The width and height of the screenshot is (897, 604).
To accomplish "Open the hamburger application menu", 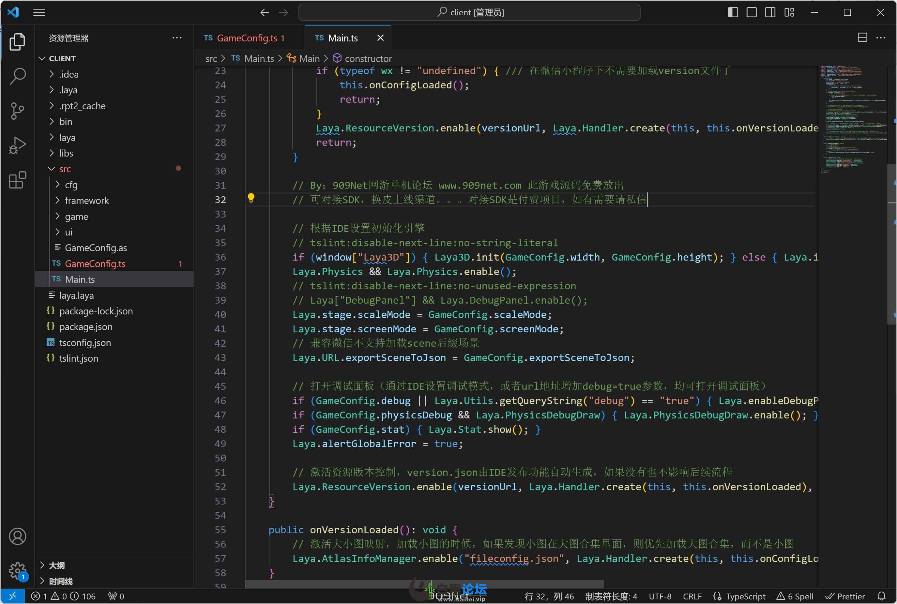I will pos(39,12).
